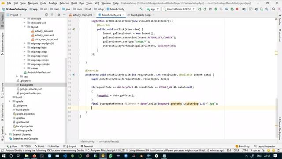Click the UTF-8 encoding indicator
Viewport: 282px width, 159px height.
245,150
